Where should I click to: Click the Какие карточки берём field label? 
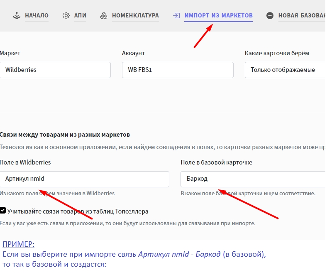[277, 53]
